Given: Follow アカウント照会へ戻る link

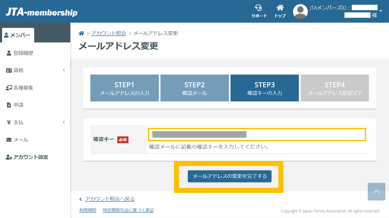Looking at the screenshot, I should [x=110, y=199].
